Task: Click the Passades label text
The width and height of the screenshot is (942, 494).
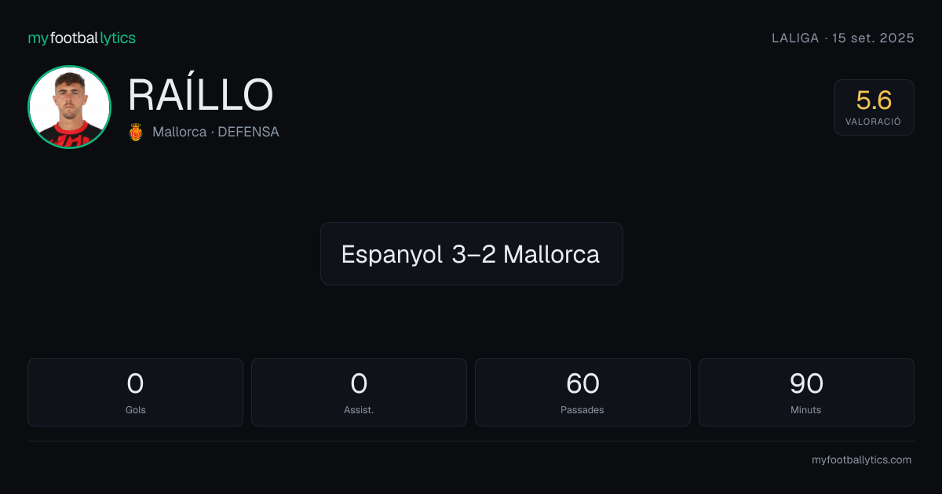Action: click(582, 410)
